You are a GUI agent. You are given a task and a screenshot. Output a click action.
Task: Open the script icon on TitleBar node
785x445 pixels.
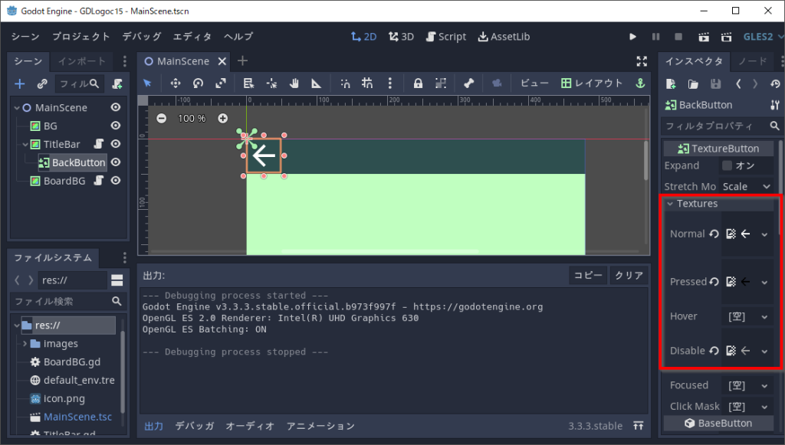[99, 144]
